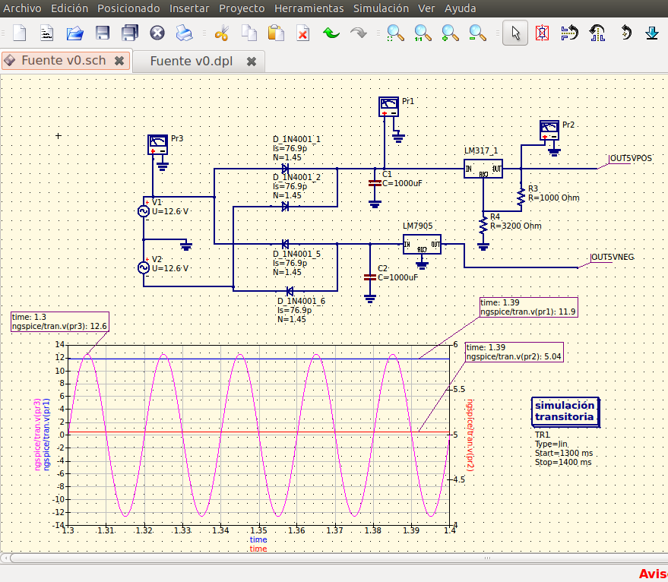Screen dimensions: 668x582
Task: Zoom to fit all content
Action: click(395, 33)
